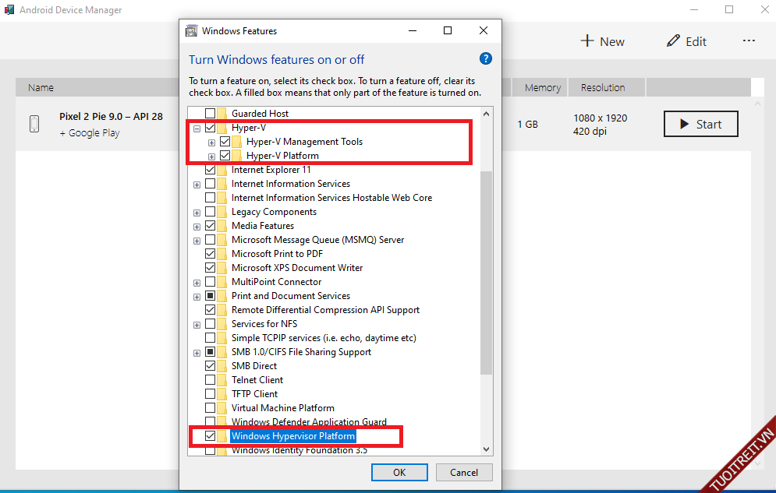Click the New device plus icon
The width and height of the screenshot is (776, 493).
tap(588, 41)
